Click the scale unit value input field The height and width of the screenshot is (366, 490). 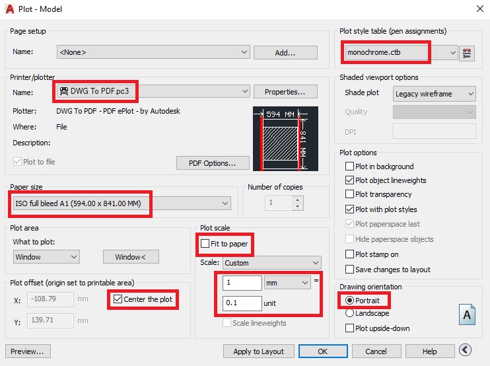click(x=242, y=304)
